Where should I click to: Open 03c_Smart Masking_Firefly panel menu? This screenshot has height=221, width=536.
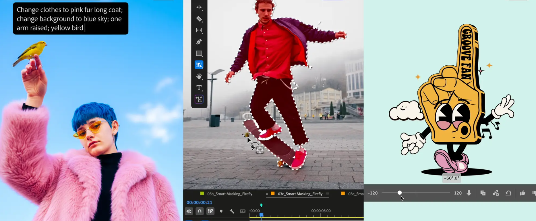pyautogui.click(x=327, y=194)
